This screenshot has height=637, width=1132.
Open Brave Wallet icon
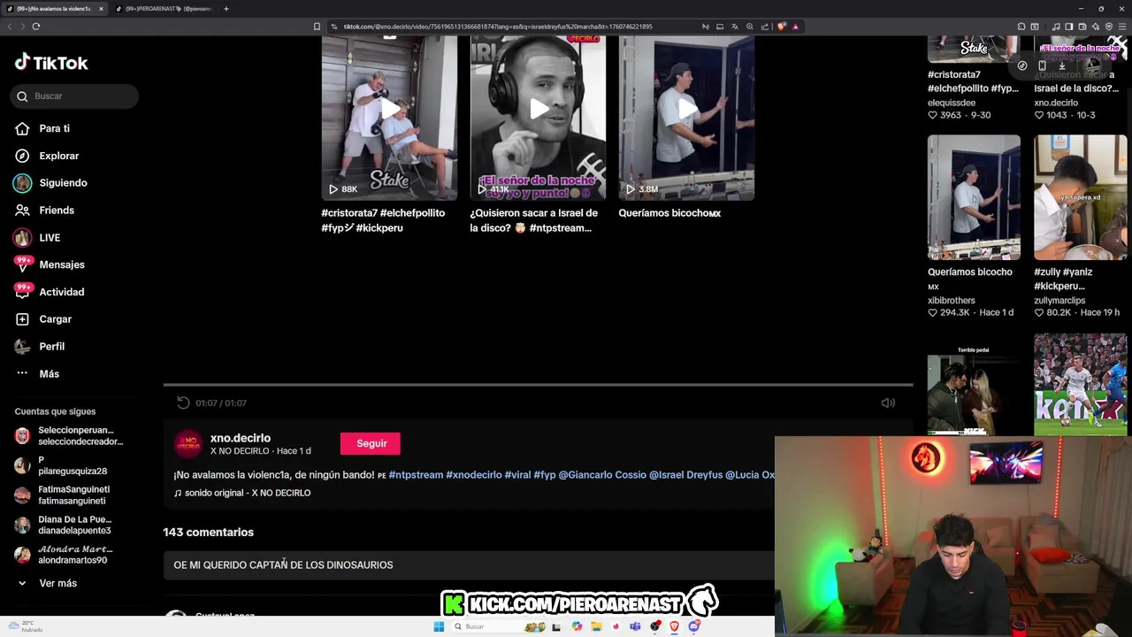[1082, 27]
